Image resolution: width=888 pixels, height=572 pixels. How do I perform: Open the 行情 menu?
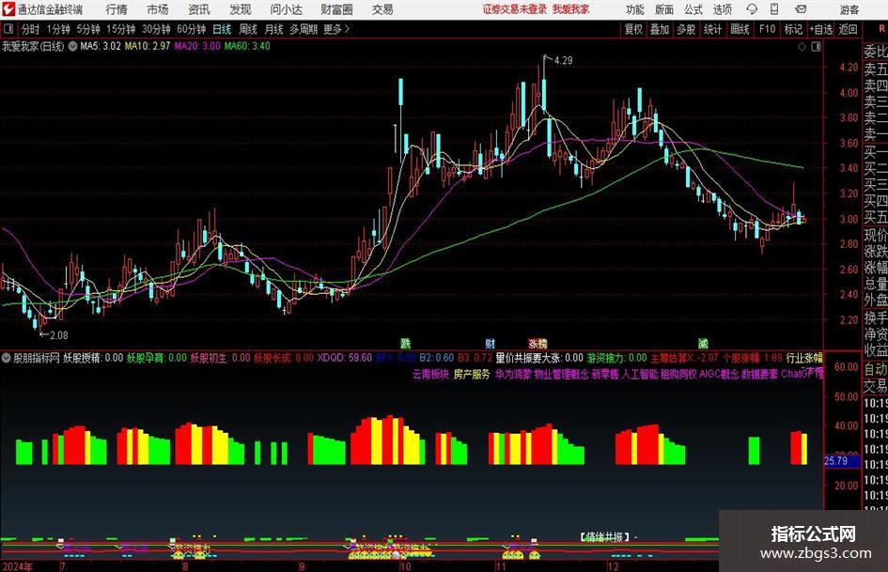click(x=117, y=9)
